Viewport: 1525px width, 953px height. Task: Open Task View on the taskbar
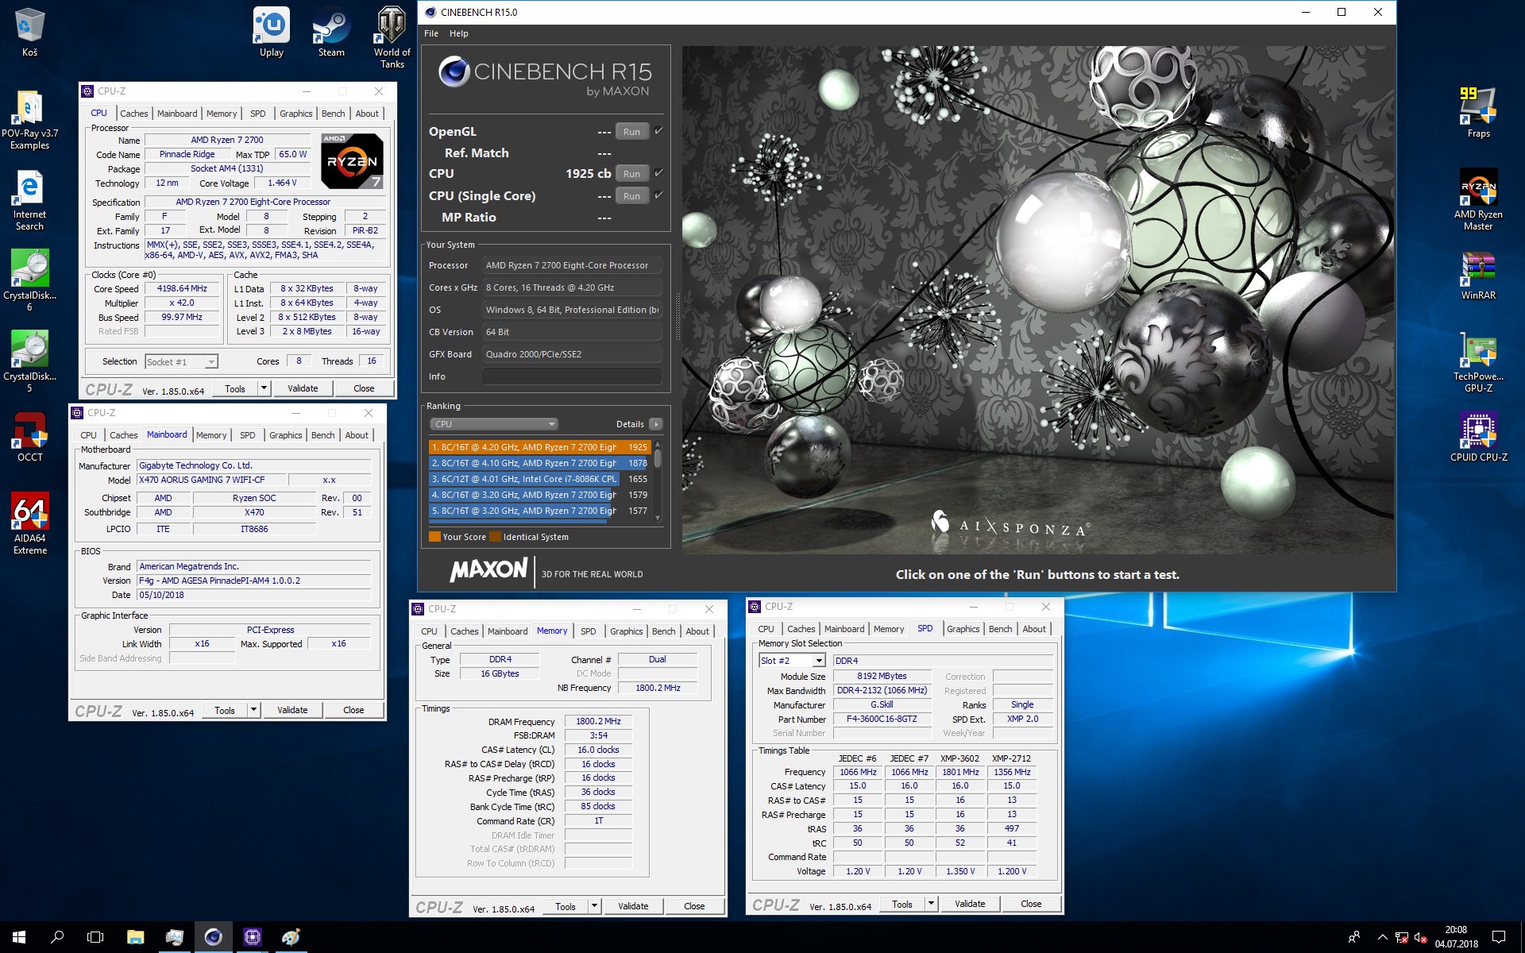coord(95,937)
